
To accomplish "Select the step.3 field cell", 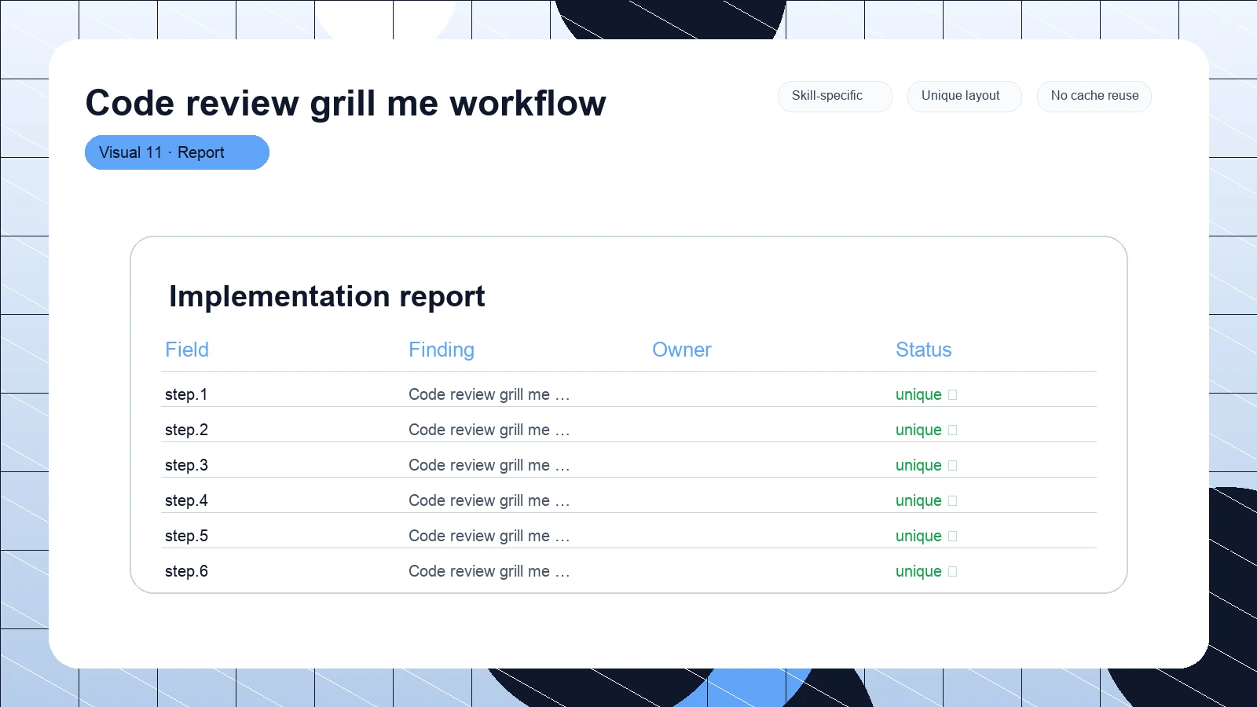I will 186,465.
